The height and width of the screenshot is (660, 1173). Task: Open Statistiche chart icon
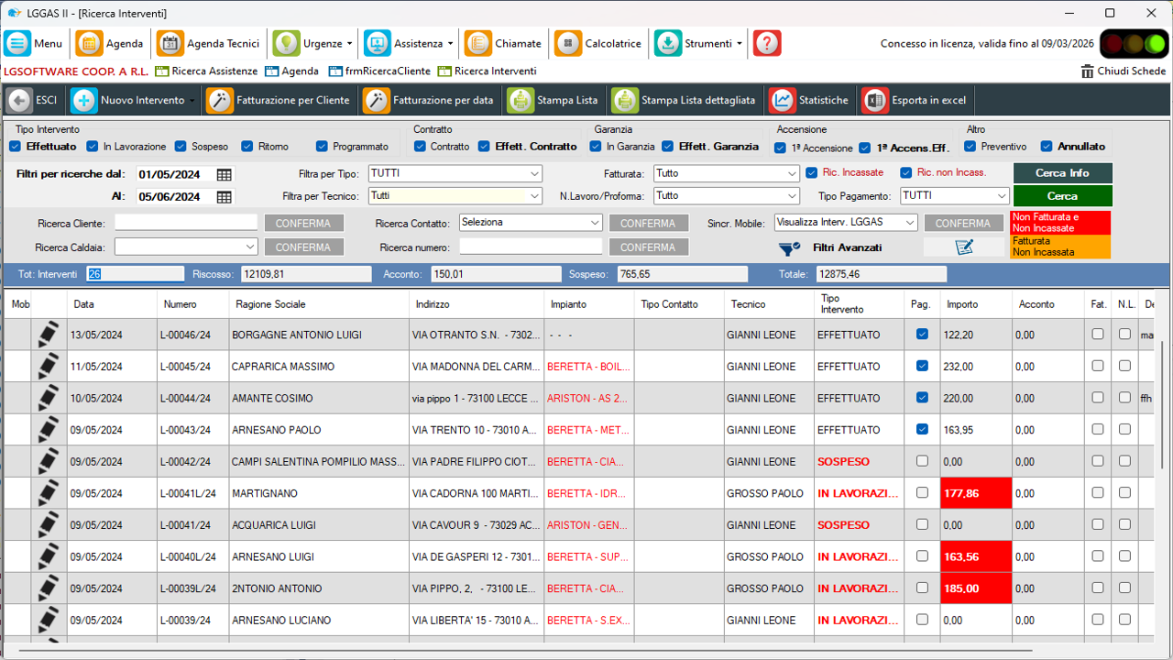click(x=783, y=101)
